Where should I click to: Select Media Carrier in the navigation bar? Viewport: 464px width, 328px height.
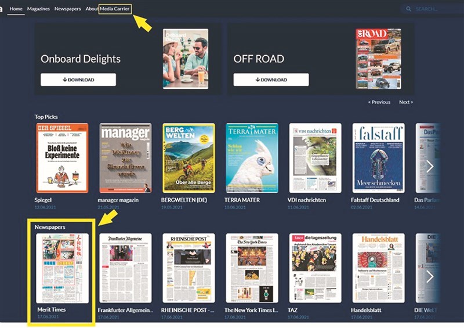tap(115, 9)
